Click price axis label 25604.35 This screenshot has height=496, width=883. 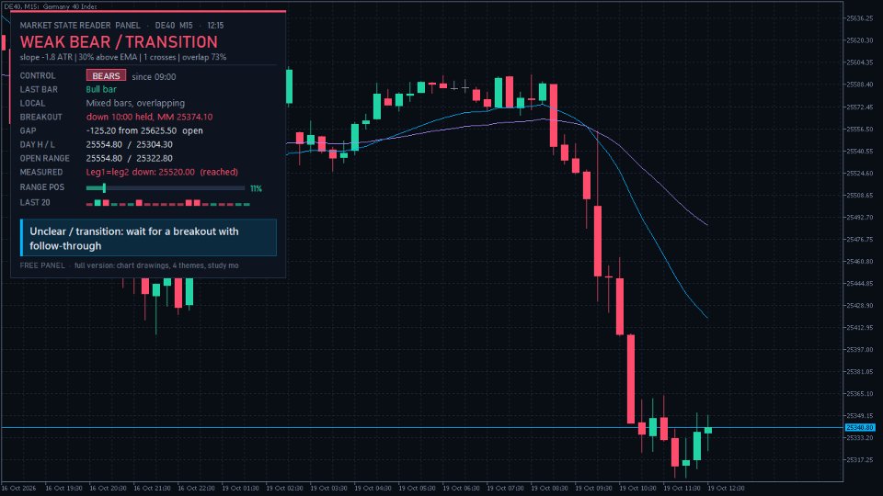point(860,62)
